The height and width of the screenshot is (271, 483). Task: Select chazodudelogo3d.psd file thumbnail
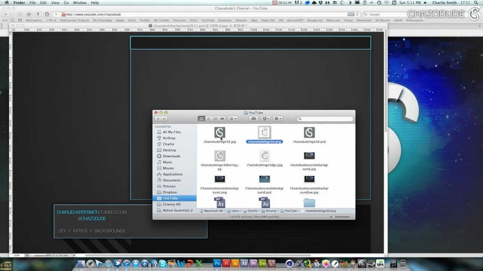[309, 132]
